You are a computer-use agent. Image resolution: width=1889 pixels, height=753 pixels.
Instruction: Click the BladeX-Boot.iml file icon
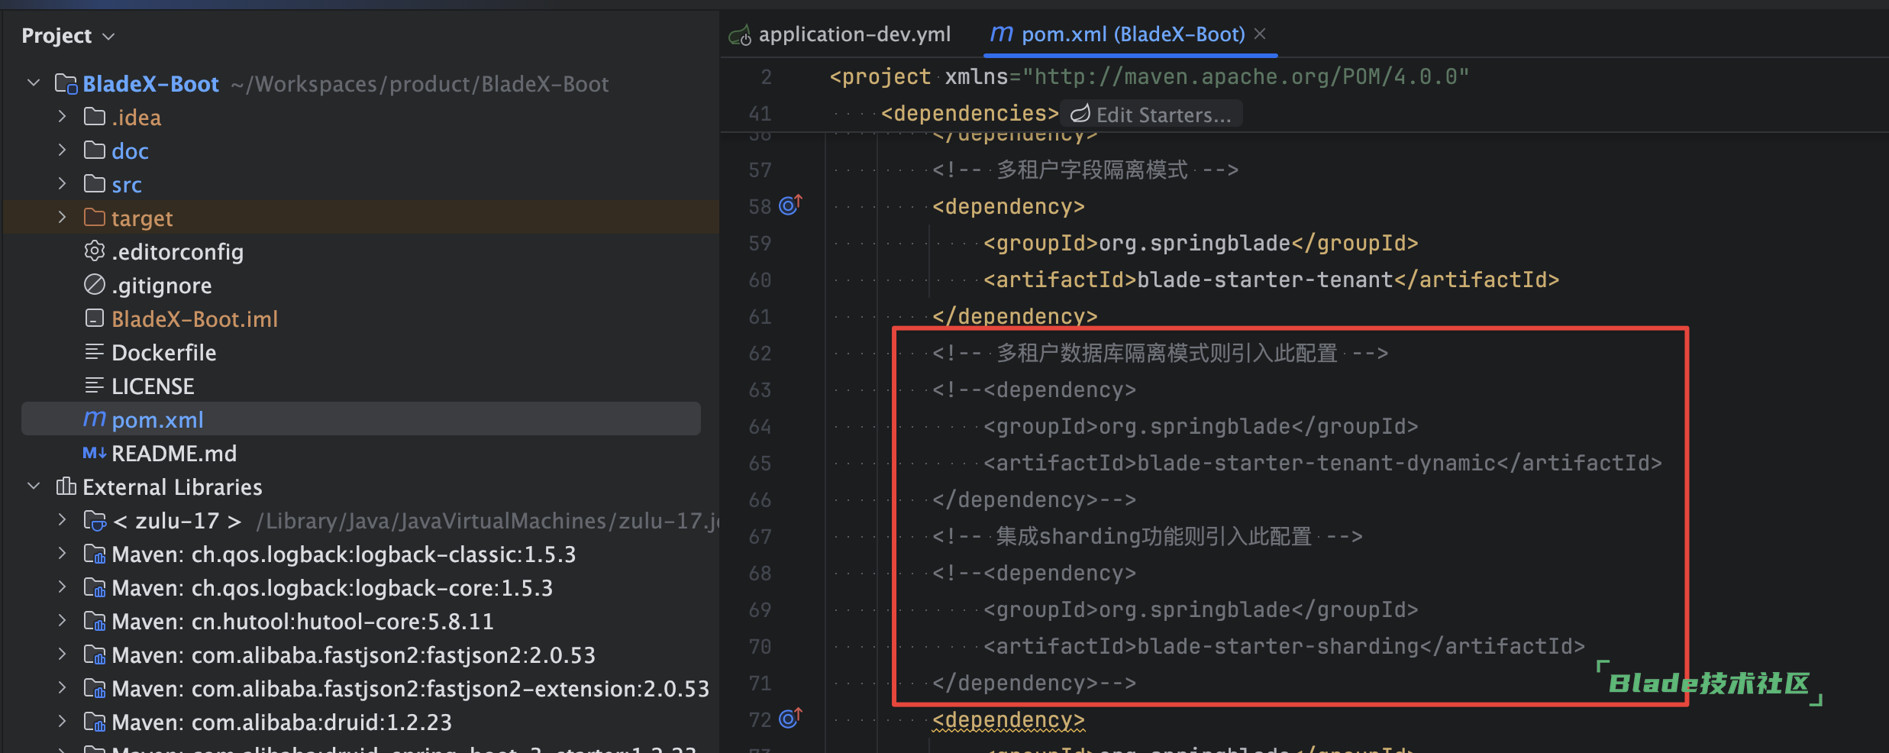(x=95, y=318)
